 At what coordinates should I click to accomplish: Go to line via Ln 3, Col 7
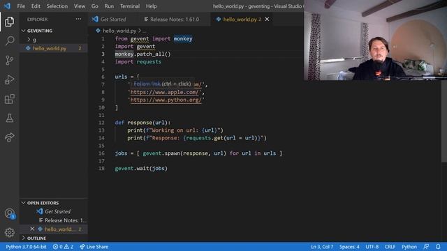(x=322, y=247)
